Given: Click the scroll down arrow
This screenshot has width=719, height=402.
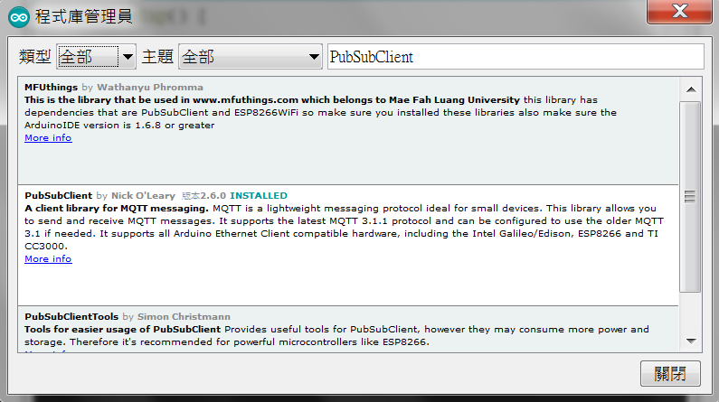Looking at the screenshot, I should coord(691,341).
